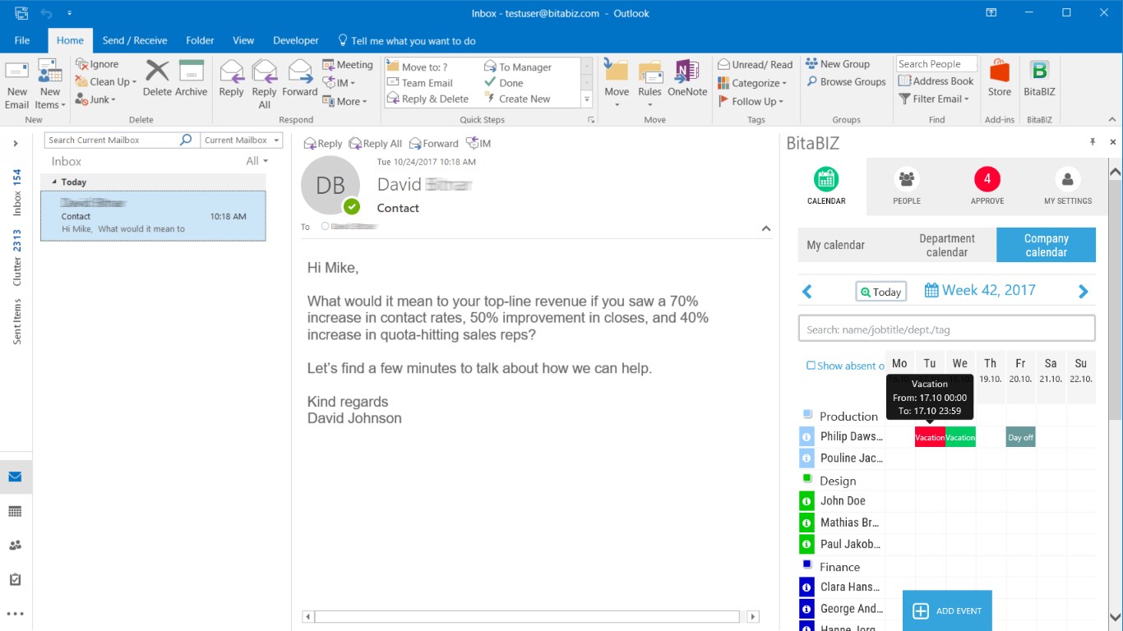This screenshot has width=1123, height=631.
Task: Switch to Folder tab
Action: tap(200, 40)
